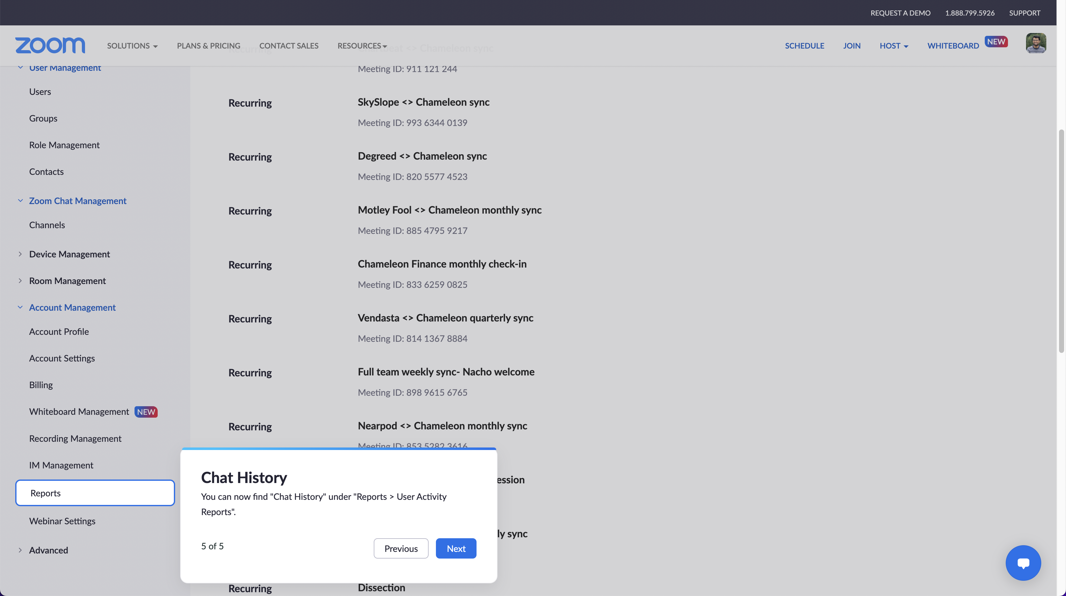Select Reports in the sidebar
This screenshot has height=596, width=1066.
[x=95, y=493]
